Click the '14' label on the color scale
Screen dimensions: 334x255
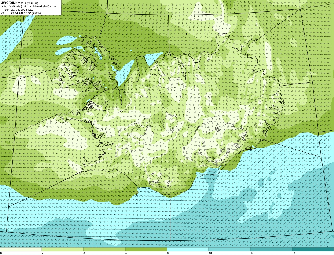294,253
